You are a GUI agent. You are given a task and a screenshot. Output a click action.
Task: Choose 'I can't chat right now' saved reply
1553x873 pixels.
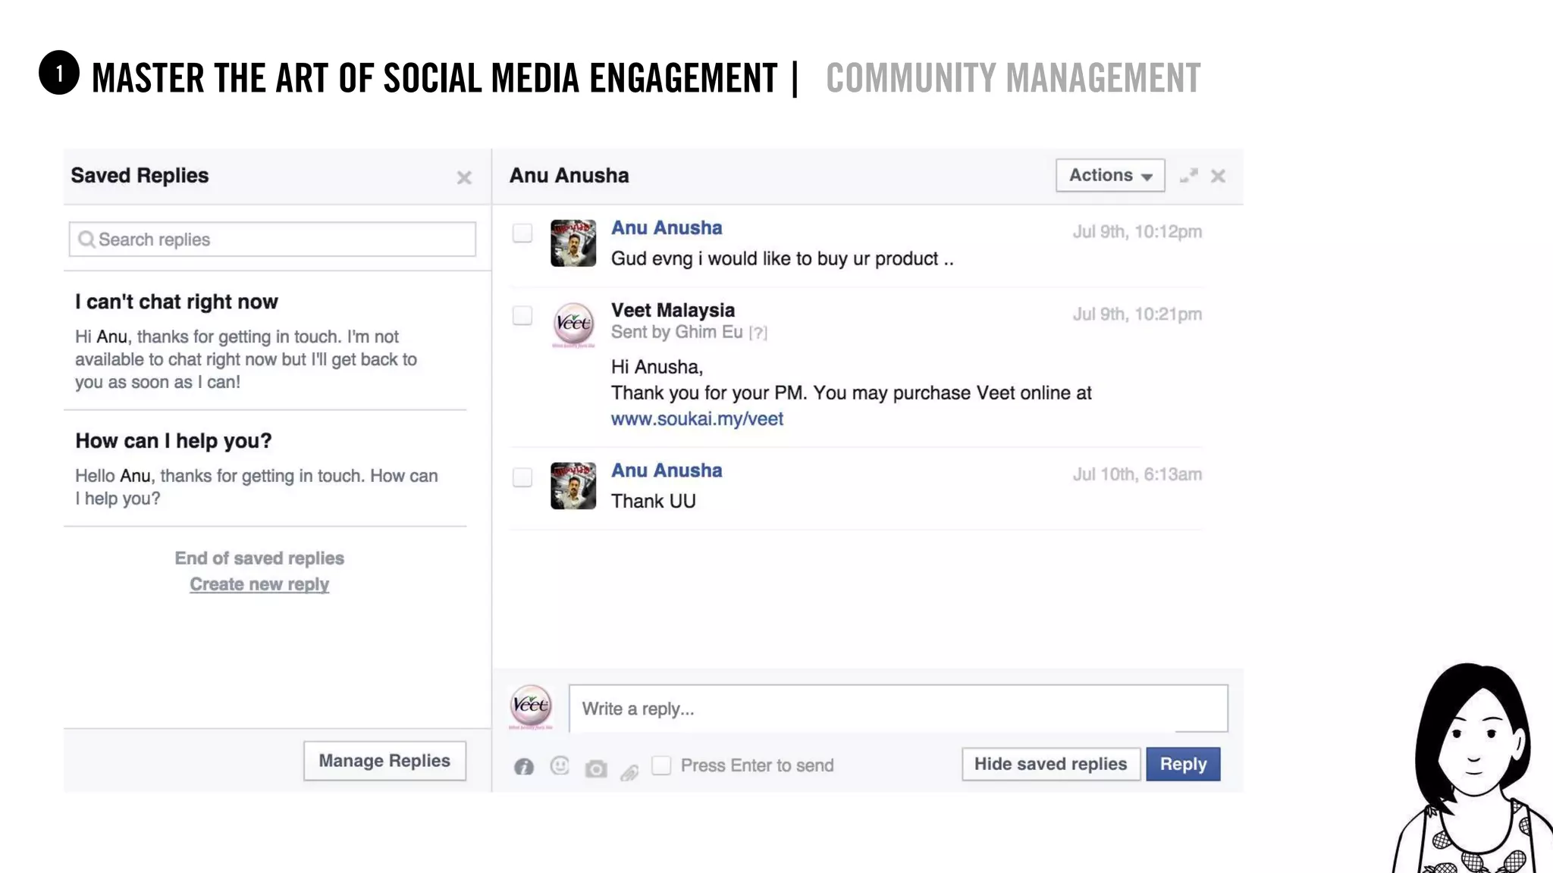(265, 340)
